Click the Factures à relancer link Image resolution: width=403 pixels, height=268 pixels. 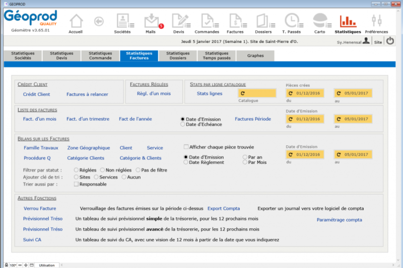coord(87,94)
